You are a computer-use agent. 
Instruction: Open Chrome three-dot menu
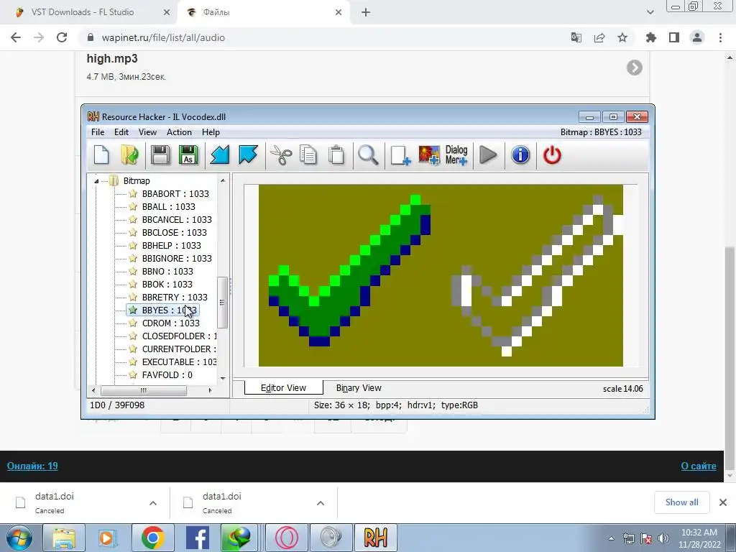pos(720,37)
